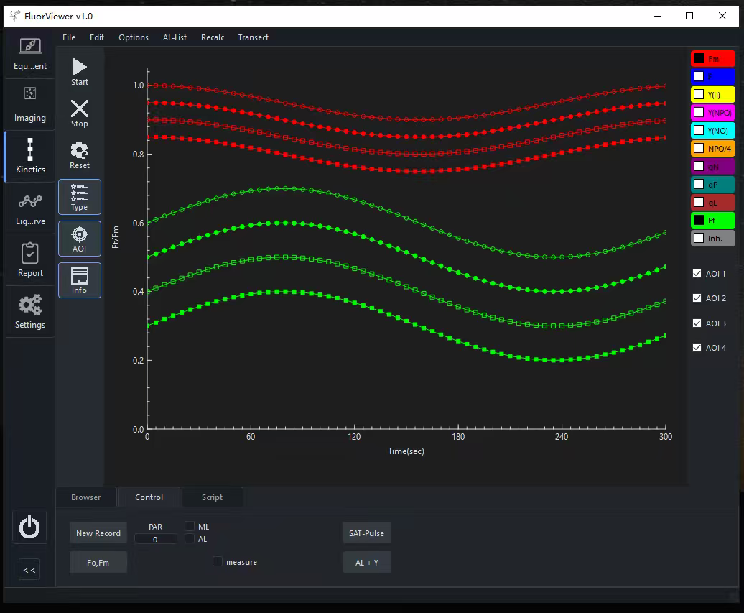Select the AOI crosshair tool
The image size is (744, 613).
click(x=80, y=238)
